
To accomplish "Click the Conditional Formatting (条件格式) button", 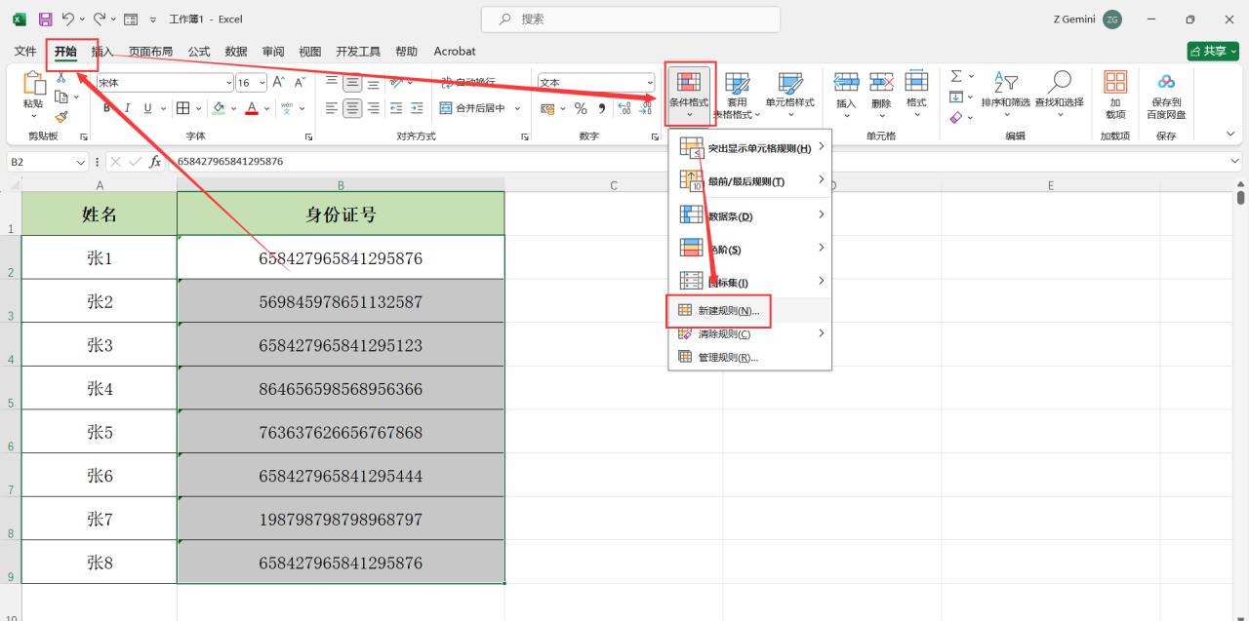I will click(689, 95).
